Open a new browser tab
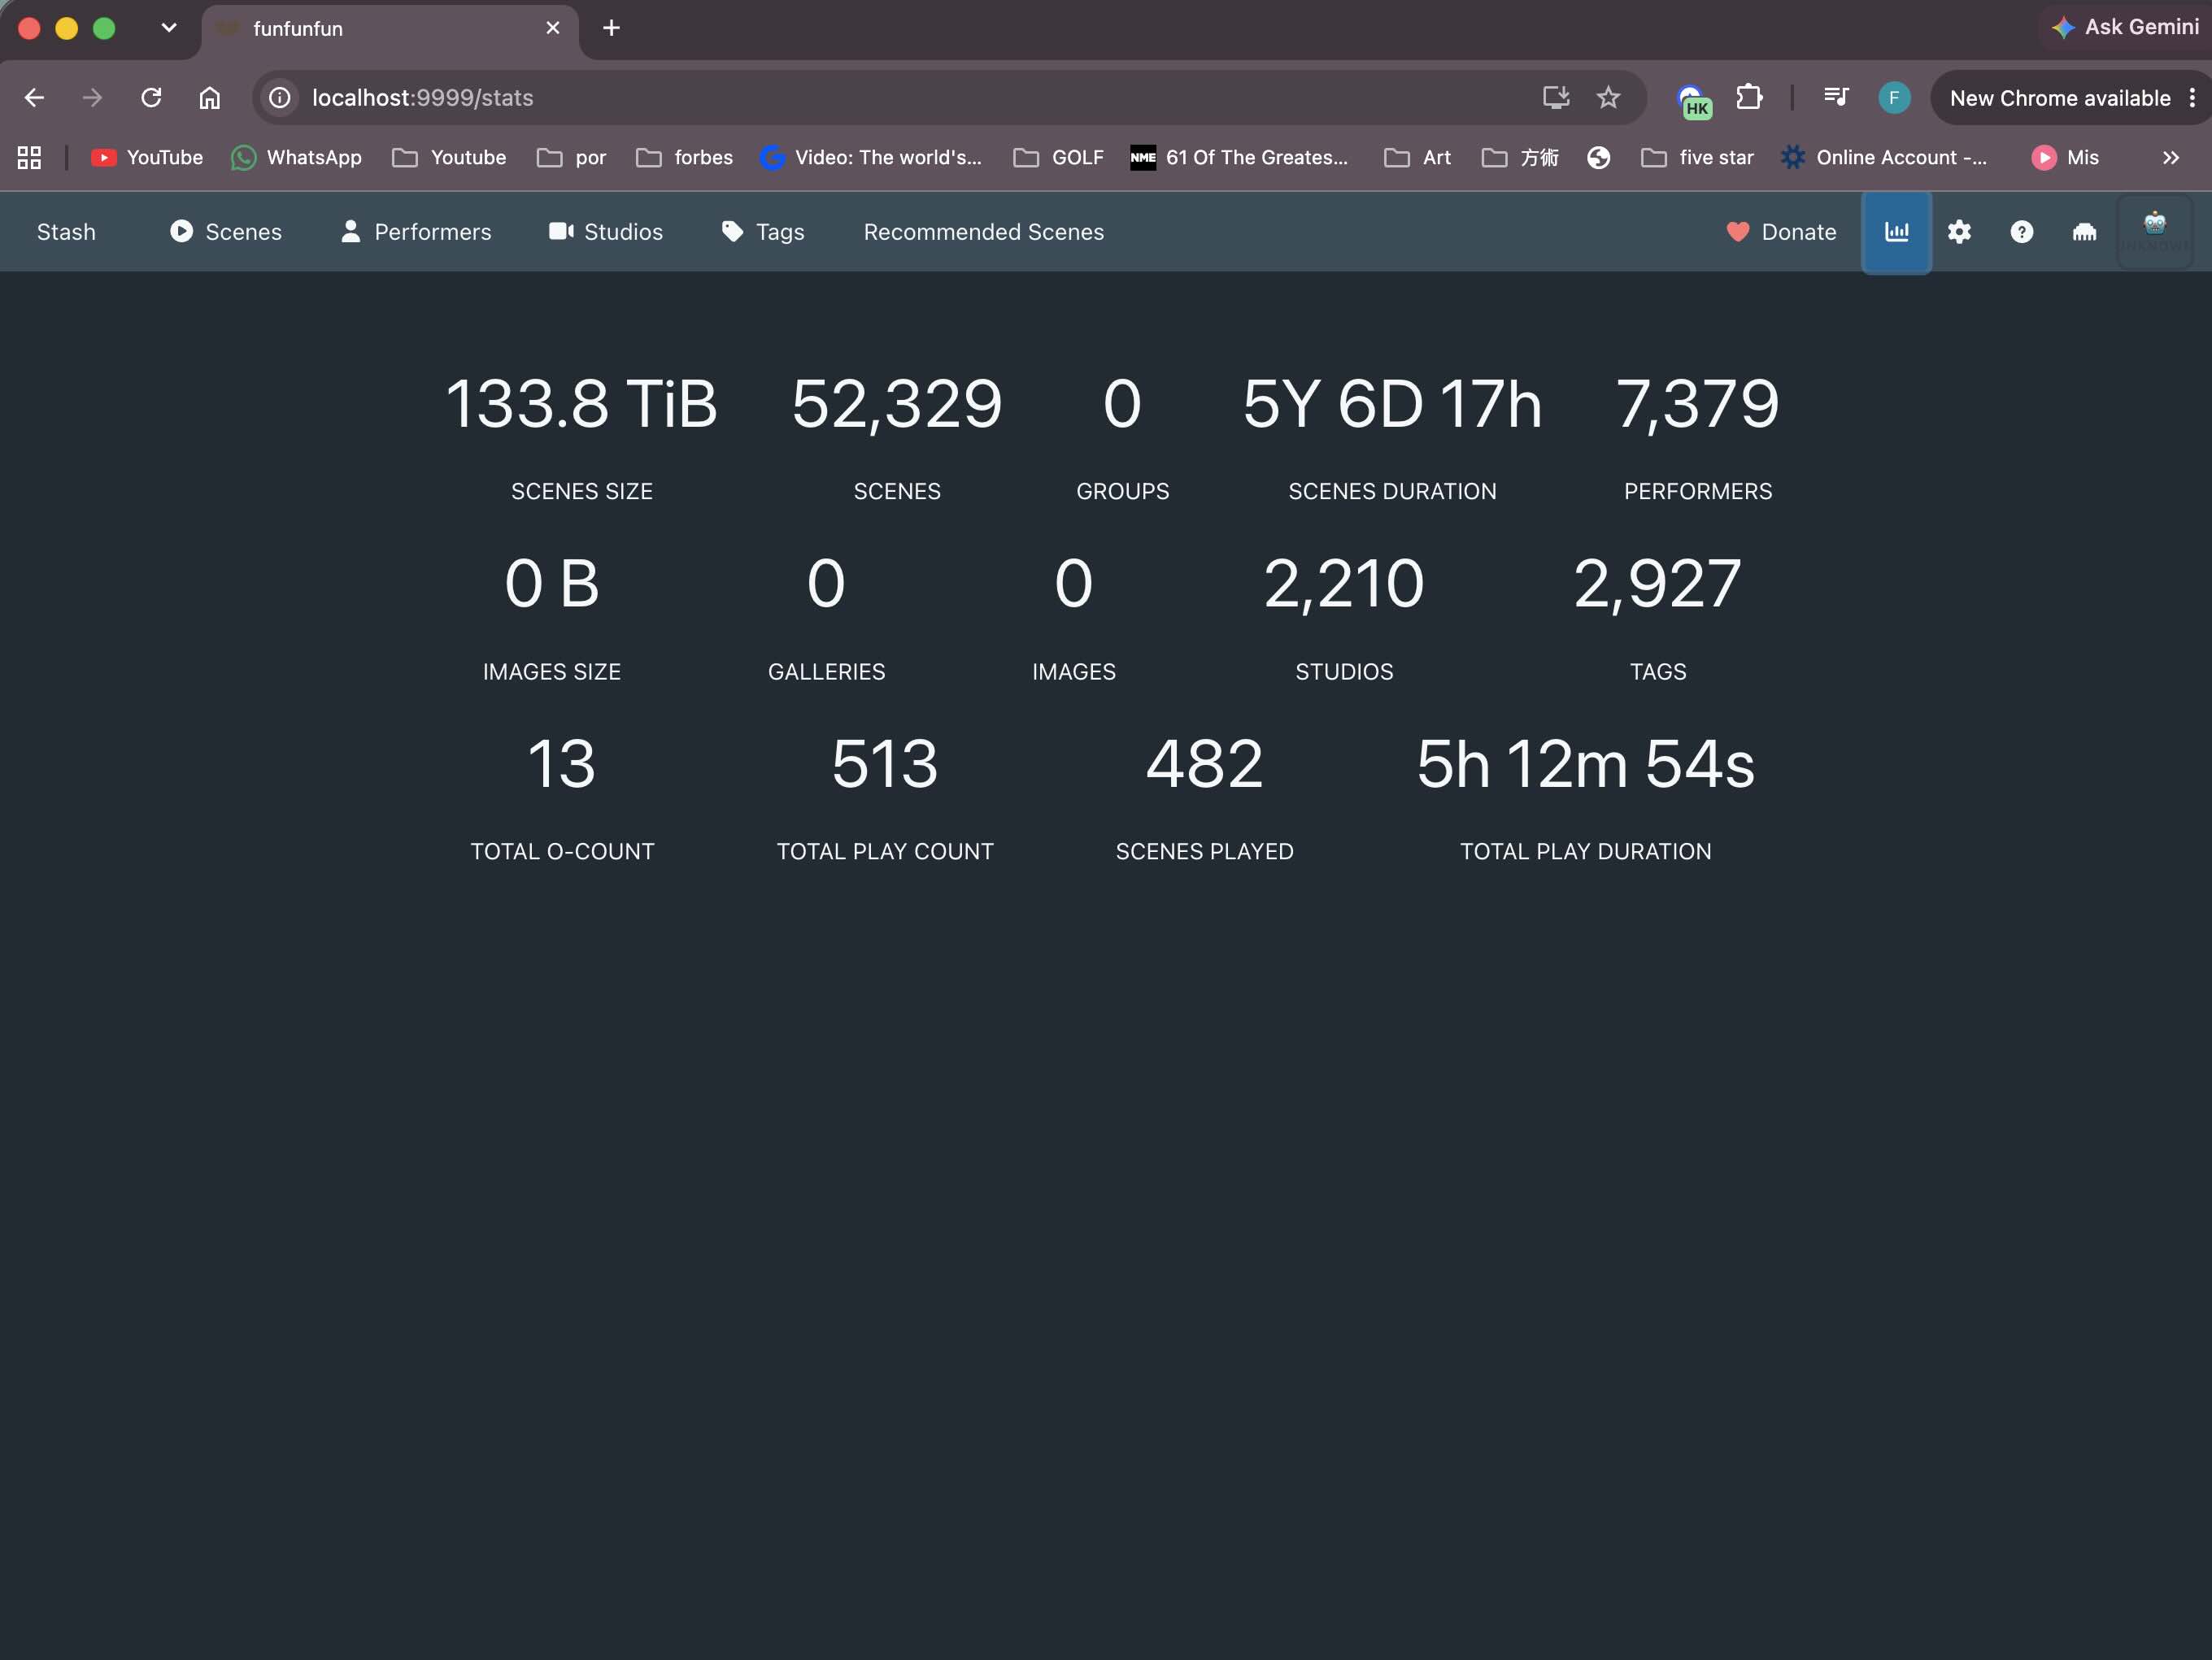The image size is (2212, 1660). (611, 28)
